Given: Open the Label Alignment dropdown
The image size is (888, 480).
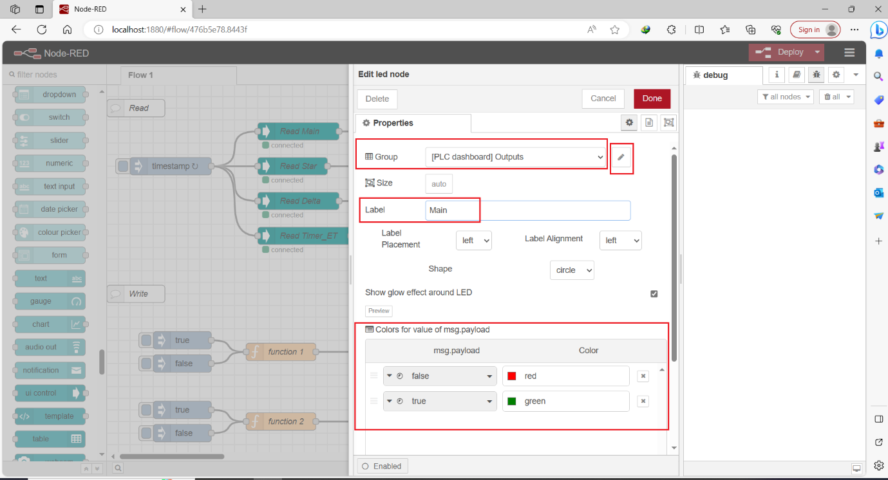Looking at the screenshot, I should pyautogui.click(x=620, y=240).
